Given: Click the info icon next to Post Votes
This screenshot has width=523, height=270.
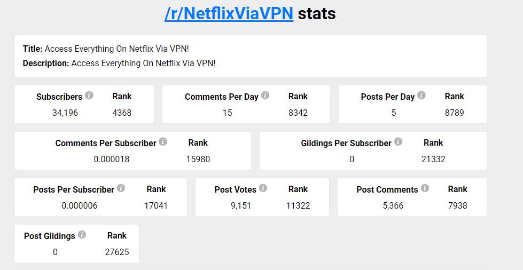Looking at the screenshot, I should (x=263, y=188).
